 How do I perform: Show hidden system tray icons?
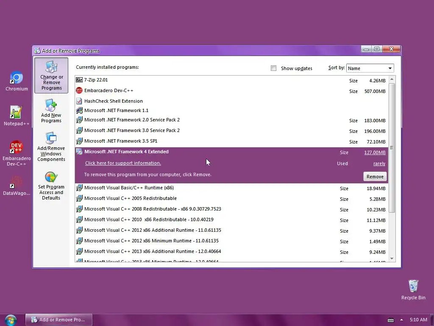pyautogui.click(x=401, y=320)
